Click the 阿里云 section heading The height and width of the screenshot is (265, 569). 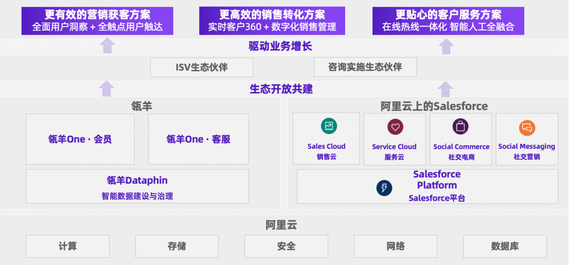(281, 225)
